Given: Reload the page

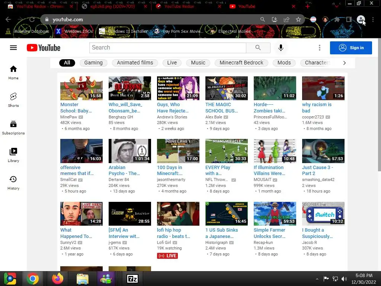Looking at the screenshot, I should [32, 19].
